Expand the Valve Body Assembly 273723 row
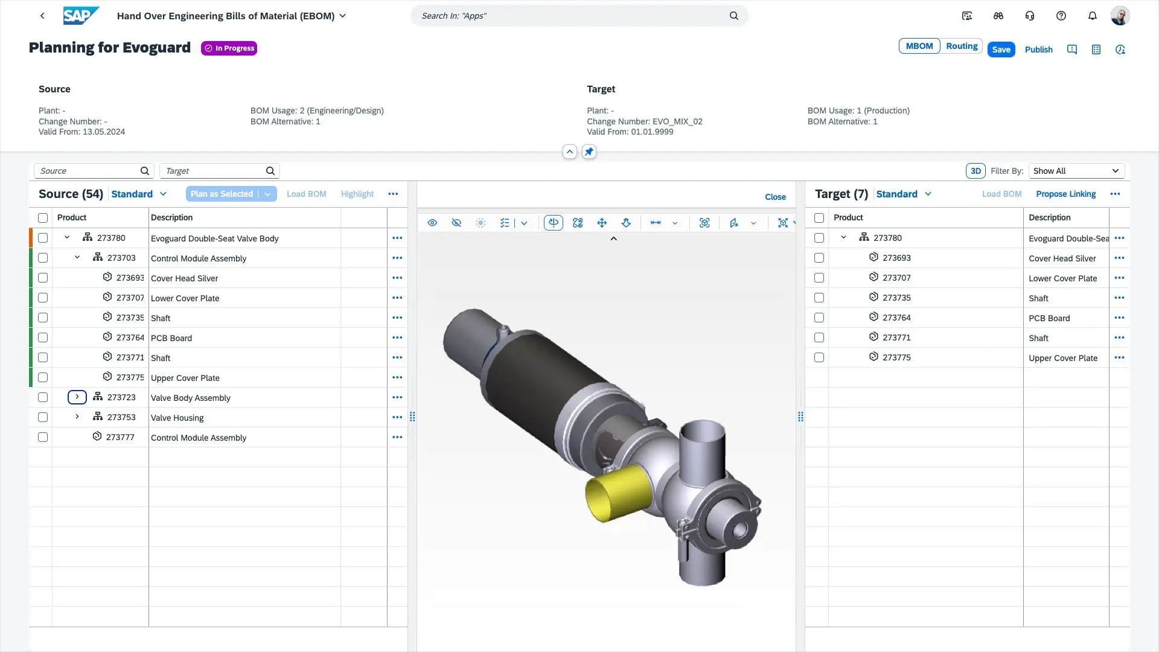1159x652 pixels. (77, 397)
